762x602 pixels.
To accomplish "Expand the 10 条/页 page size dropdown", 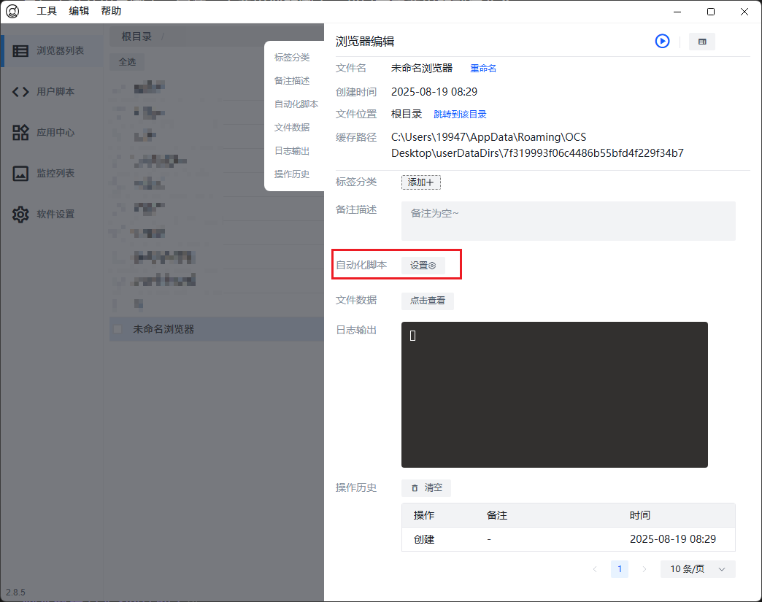I will (x=698, y=569).
